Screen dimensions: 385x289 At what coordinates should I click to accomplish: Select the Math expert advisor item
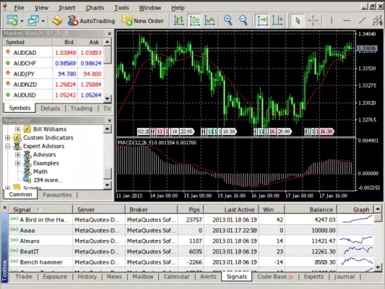tap(40, 172)
